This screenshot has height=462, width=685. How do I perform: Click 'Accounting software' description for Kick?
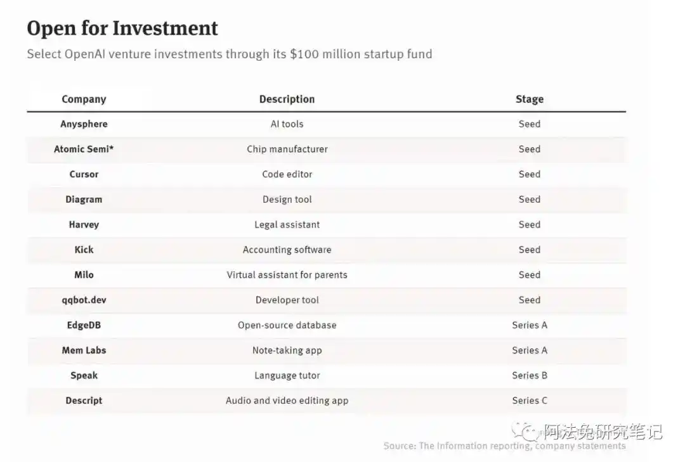click(287, 250)
